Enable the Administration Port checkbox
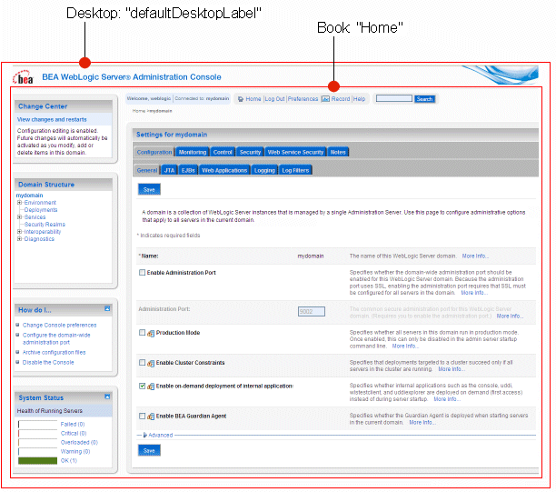556x492 pixels. (143, 273)
